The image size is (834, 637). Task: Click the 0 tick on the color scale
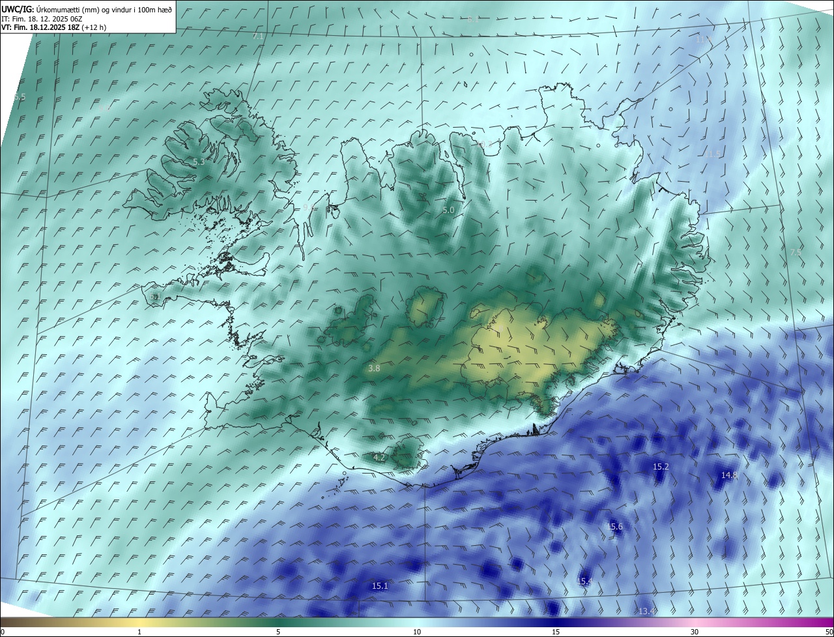coord(3,632)
